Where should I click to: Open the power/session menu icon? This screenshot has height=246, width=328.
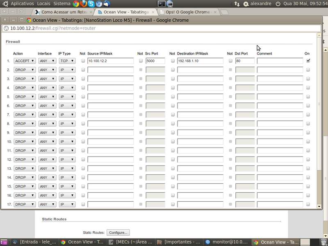(x=278, y=4)
